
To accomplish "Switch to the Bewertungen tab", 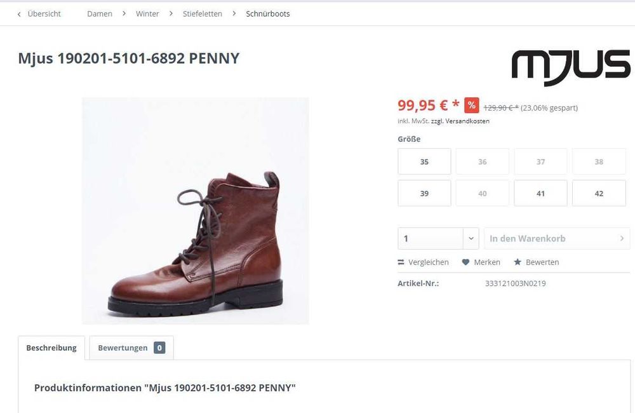I will 123,348.
